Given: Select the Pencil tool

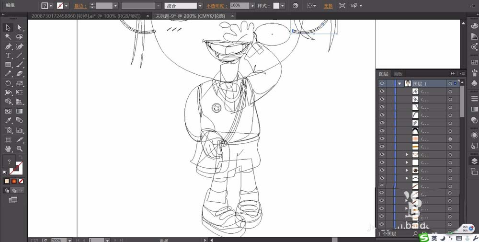Looking at the screenshot, I should 8,74.
